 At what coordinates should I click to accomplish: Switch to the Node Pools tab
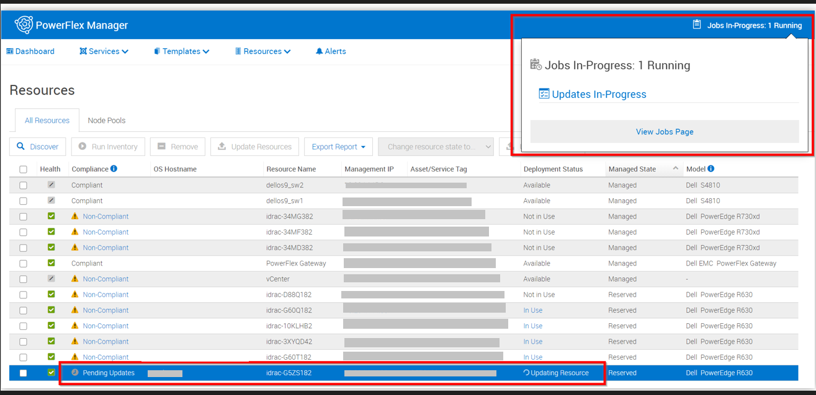tap(106, 120)
